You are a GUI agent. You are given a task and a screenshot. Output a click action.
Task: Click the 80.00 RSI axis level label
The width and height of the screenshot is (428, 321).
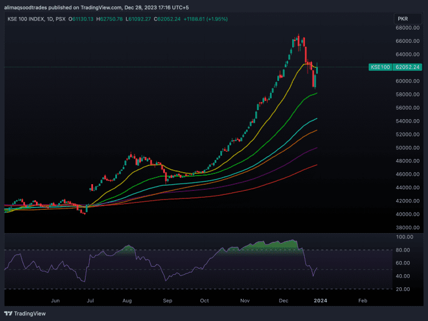[x=405, y=250]
